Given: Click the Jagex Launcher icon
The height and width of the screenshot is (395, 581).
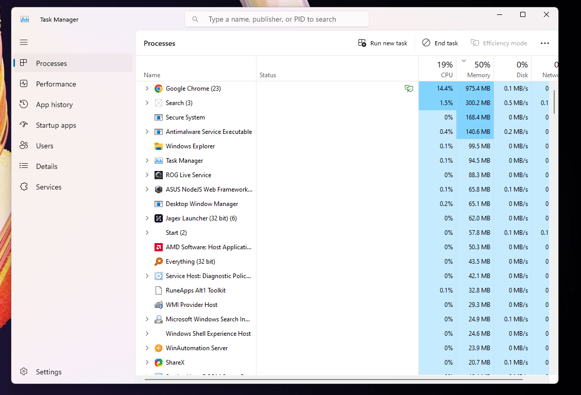Looking at the screenshot, I should (x=159, y=218).
